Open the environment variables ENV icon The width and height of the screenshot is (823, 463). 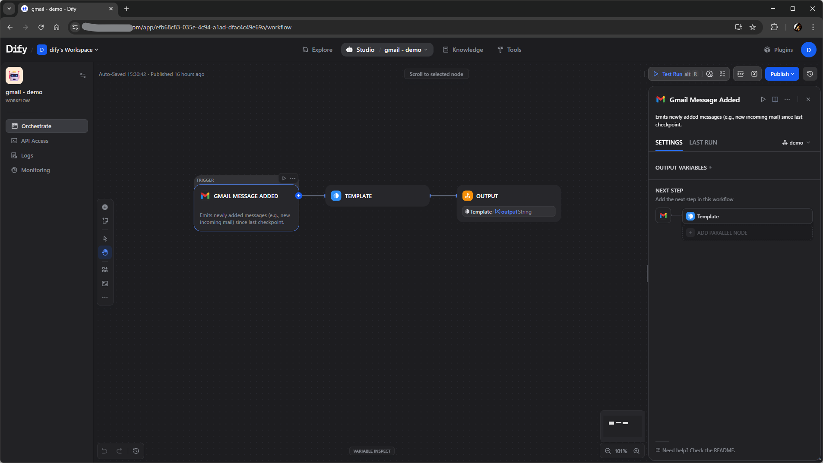coord(741,74)
